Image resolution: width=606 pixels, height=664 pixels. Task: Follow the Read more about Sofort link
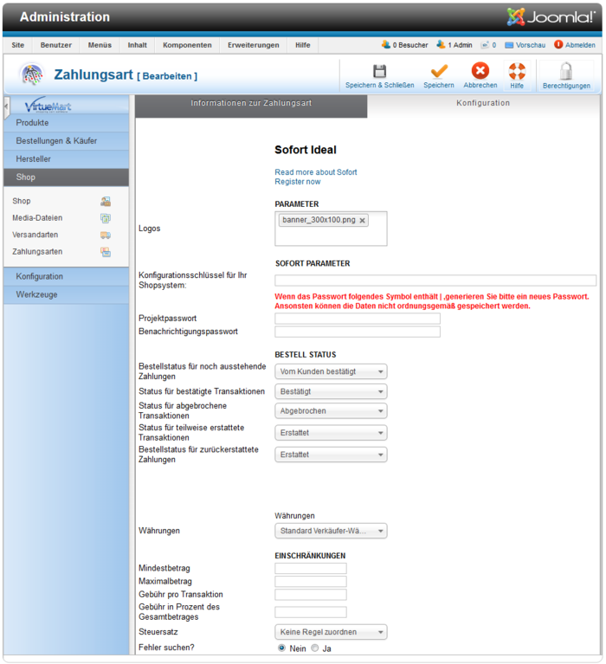coord(316,172)
